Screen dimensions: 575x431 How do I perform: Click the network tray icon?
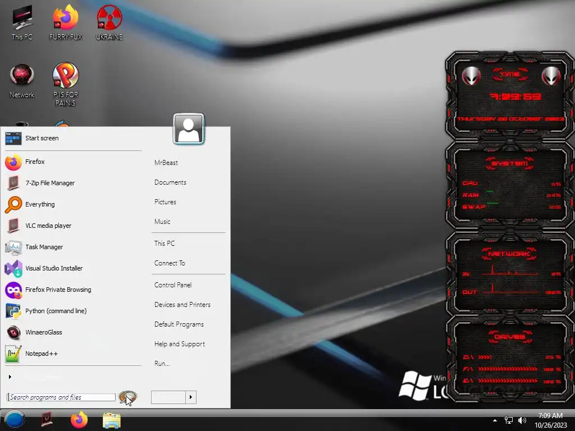(x=509, y=420)
